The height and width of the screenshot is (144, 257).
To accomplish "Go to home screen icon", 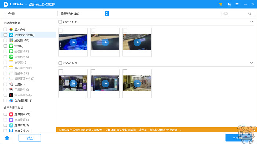I will click(7, 138).
